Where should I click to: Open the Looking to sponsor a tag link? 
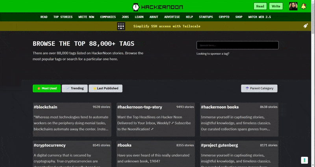click(x=213, y=54)
